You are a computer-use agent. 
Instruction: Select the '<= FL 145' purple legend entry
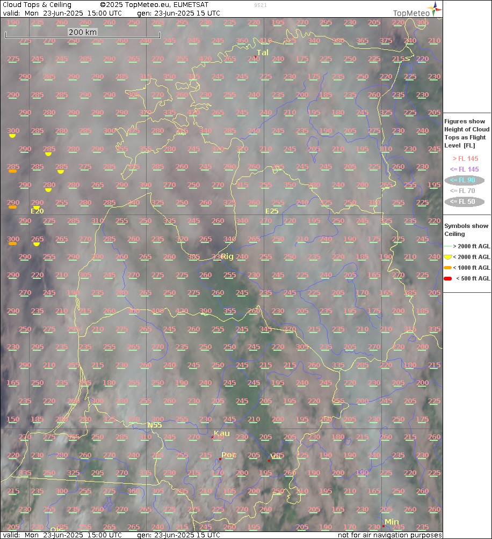click(464, 169)
